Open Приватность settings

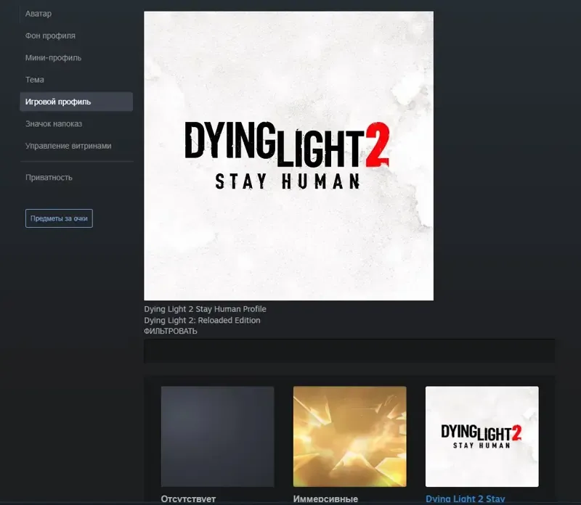49,177
